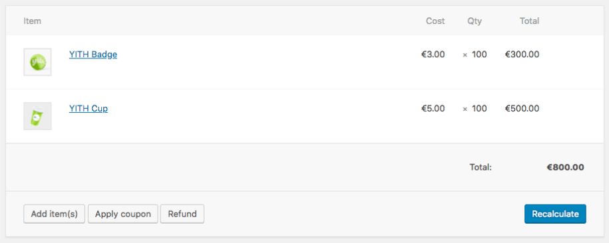Select the Total column header
Screen dimensions: 609x243
(529, 21)
